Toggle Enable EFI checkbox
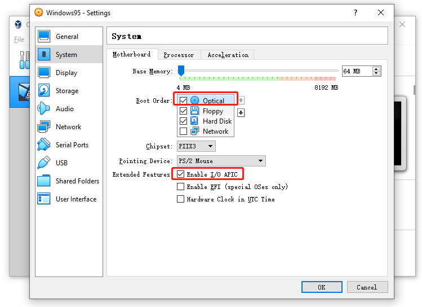 (181, 187)
